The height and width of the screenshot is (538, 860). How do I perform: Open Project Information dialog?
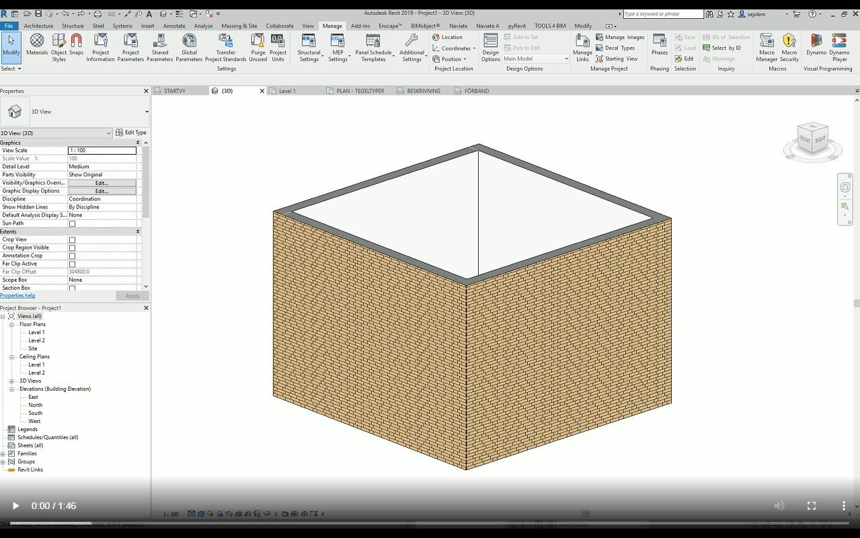pos(100,47)
